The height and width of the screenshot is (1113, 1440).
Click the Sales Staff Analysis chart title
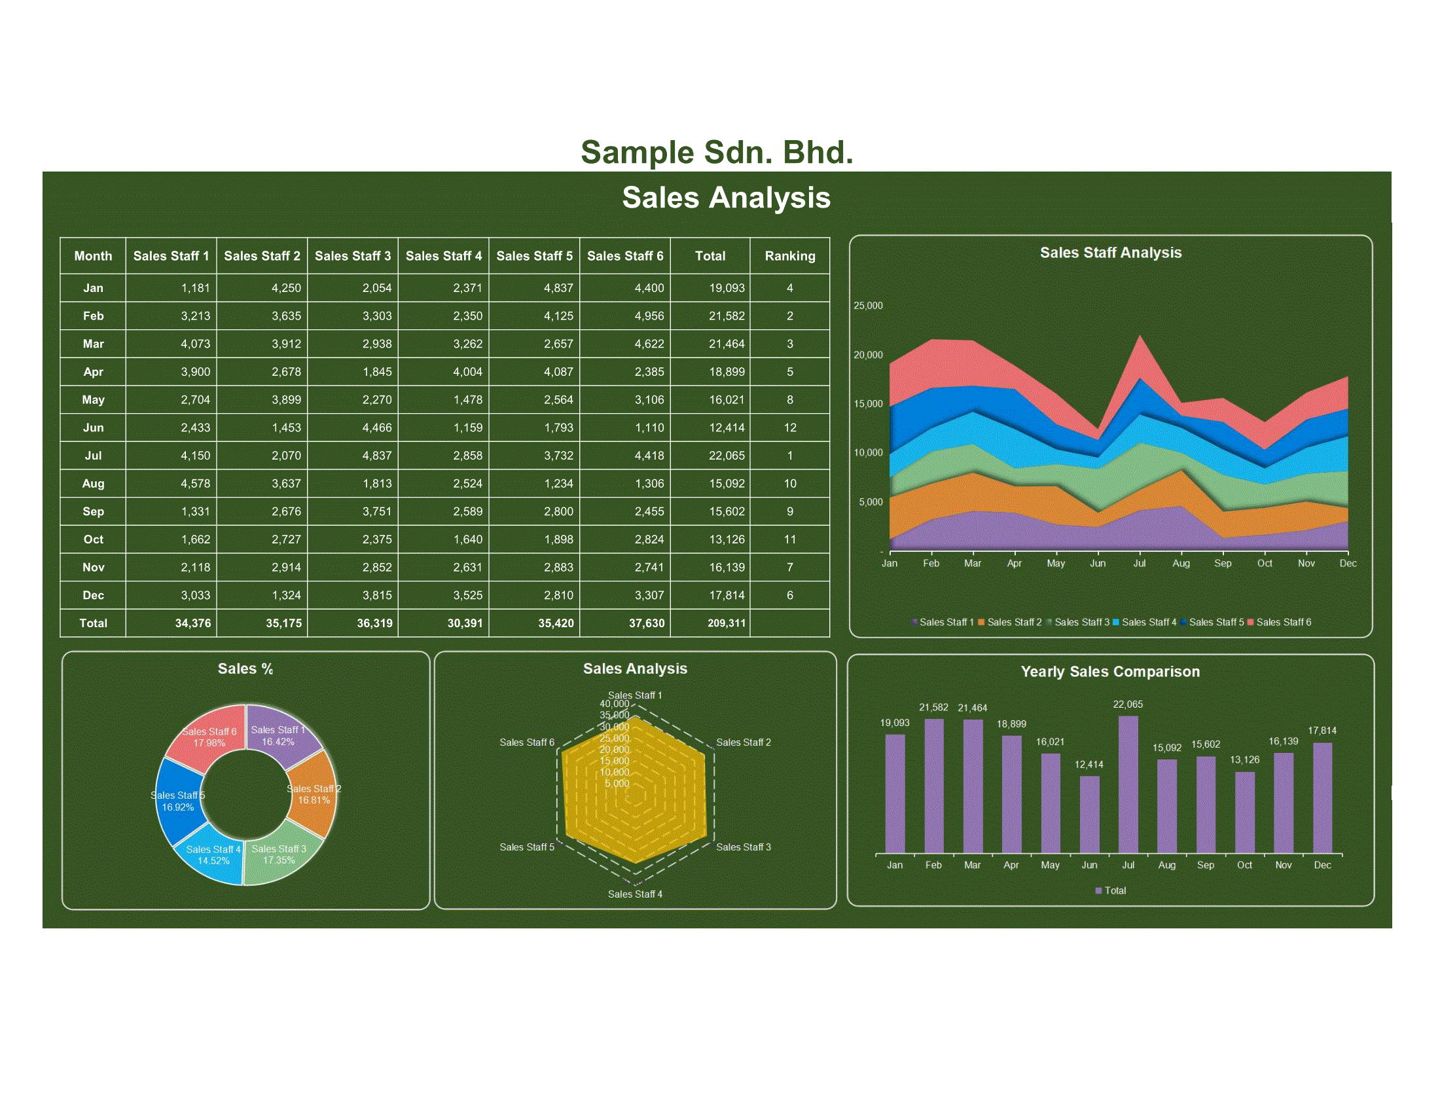(1110, 253)
